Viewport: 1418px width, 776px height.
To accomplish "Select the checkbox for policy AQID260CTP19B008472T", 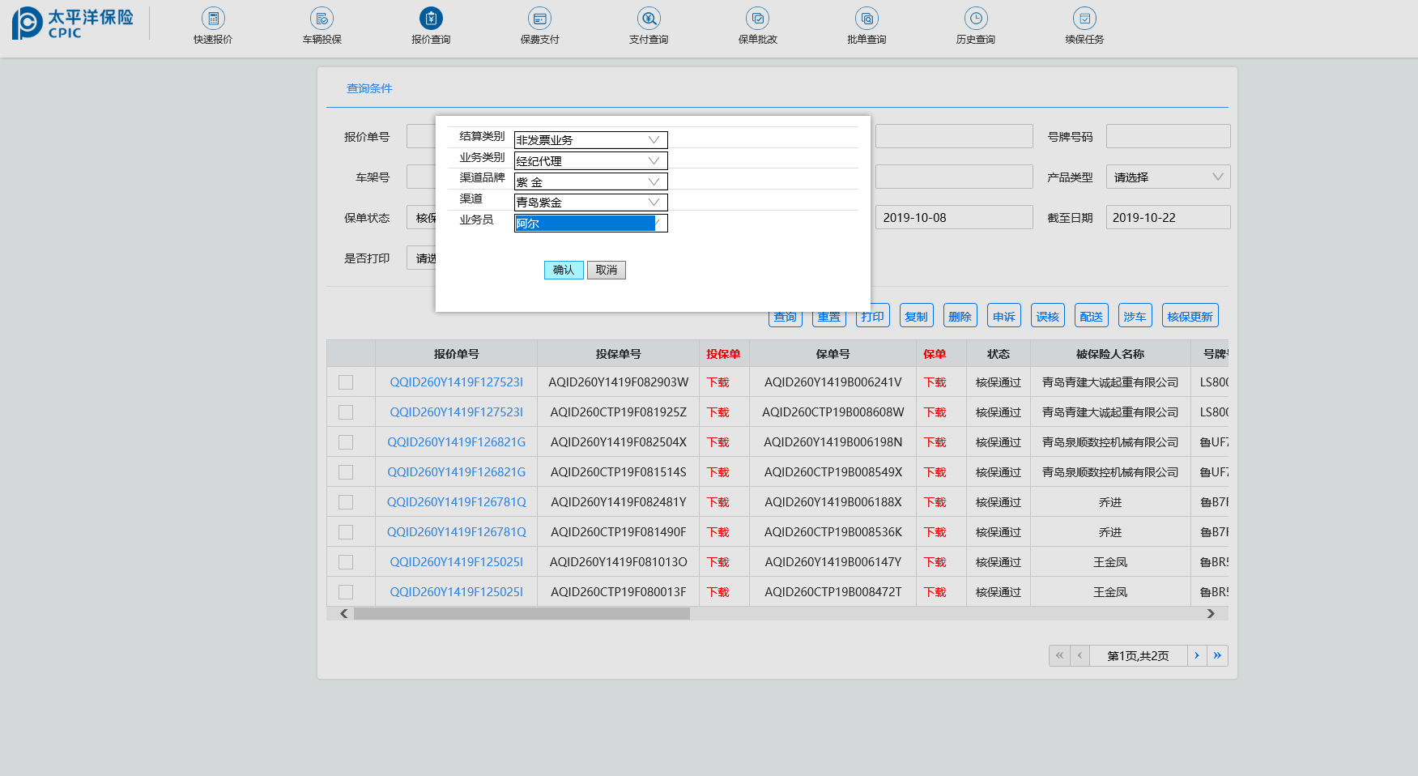I will tap(346, 592).
